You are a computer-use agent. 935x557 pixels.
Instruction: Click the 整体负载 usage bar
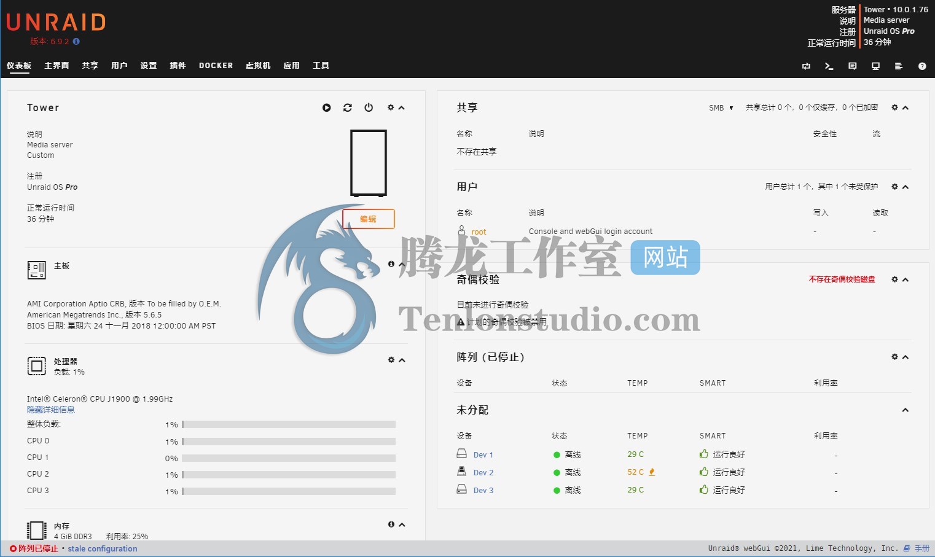coord(289,424)
